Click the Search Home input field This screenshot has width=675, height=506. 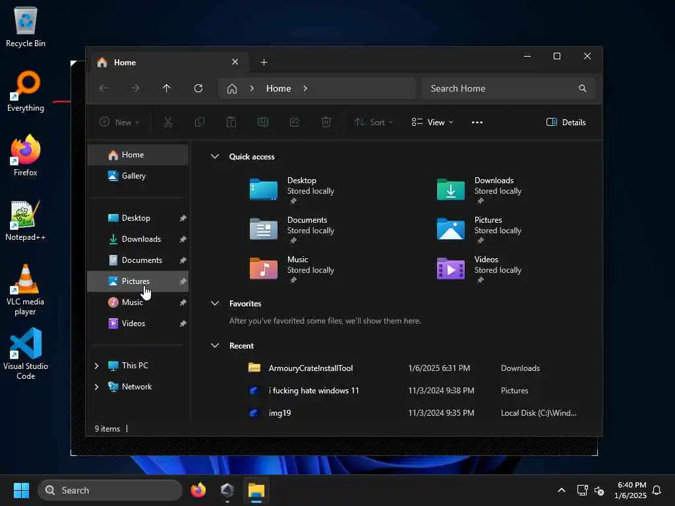coord(508,88)
